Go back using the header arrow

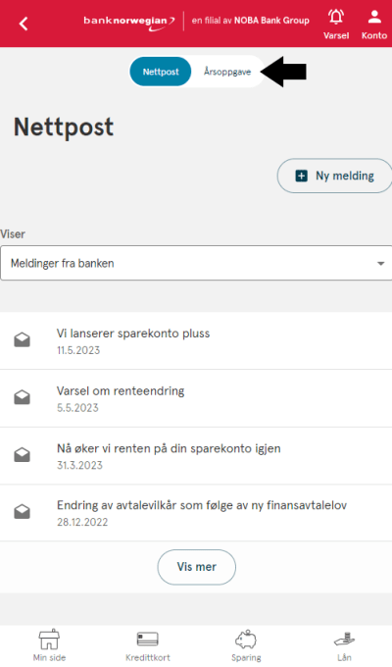tap(24, 24)
